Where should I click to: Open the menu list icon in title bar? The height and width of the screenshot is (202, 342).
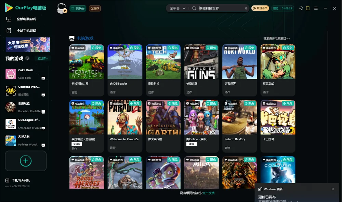click(316, 8)
